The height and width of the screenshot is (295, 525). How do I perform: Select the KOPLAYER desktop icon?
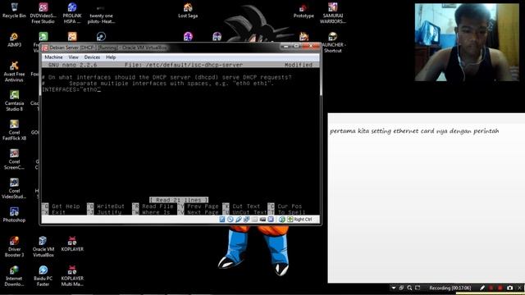[72, 244]
